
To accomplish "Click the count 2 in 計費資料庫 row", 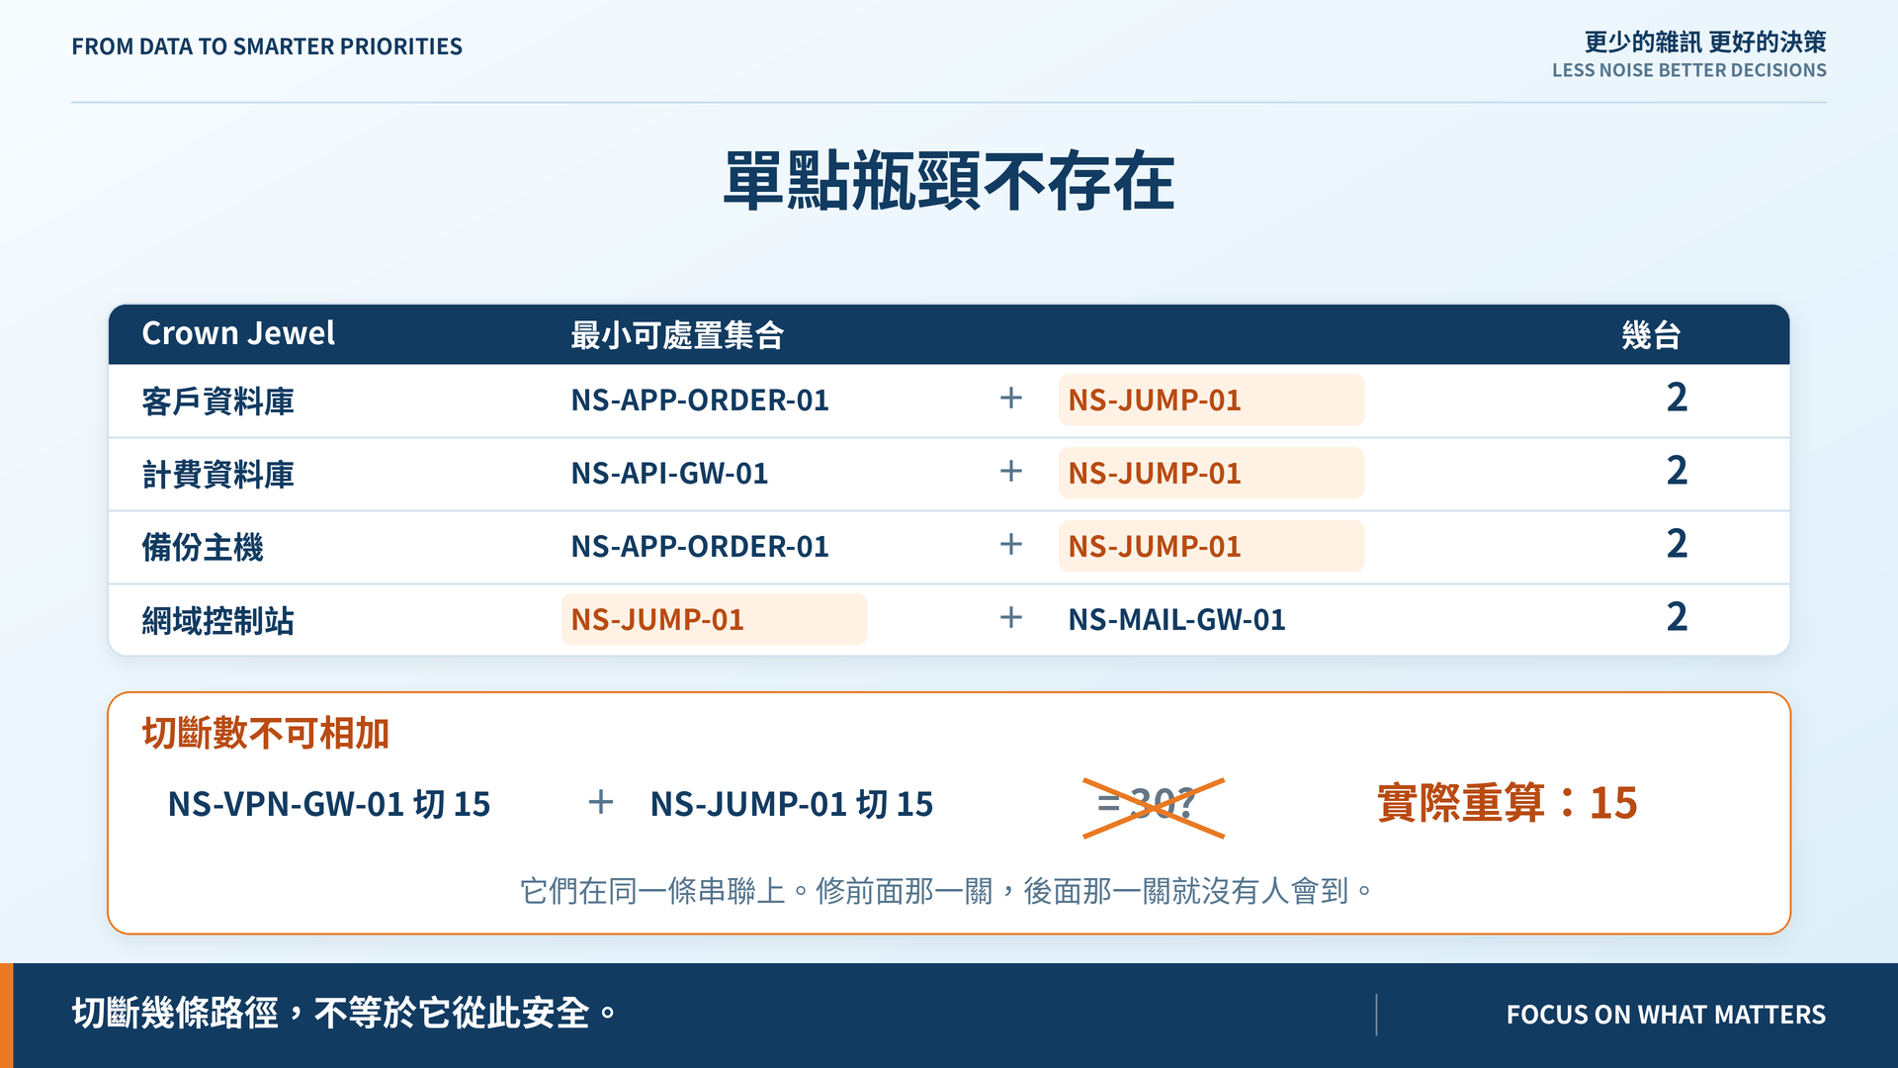I will (x=1677, y=471).
